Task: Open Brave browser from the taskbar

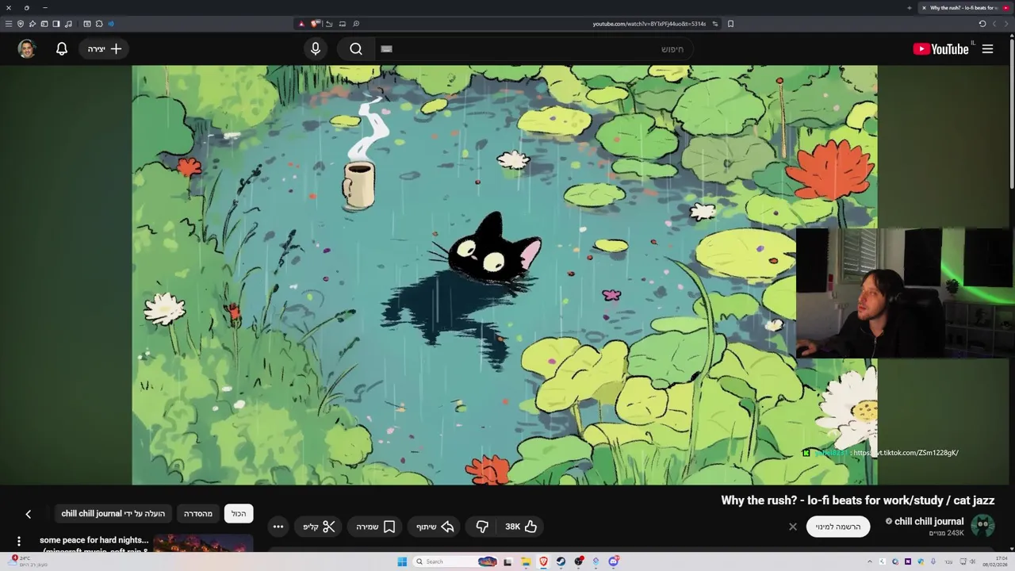Action: pyautogui.click(x=543, y=561)
